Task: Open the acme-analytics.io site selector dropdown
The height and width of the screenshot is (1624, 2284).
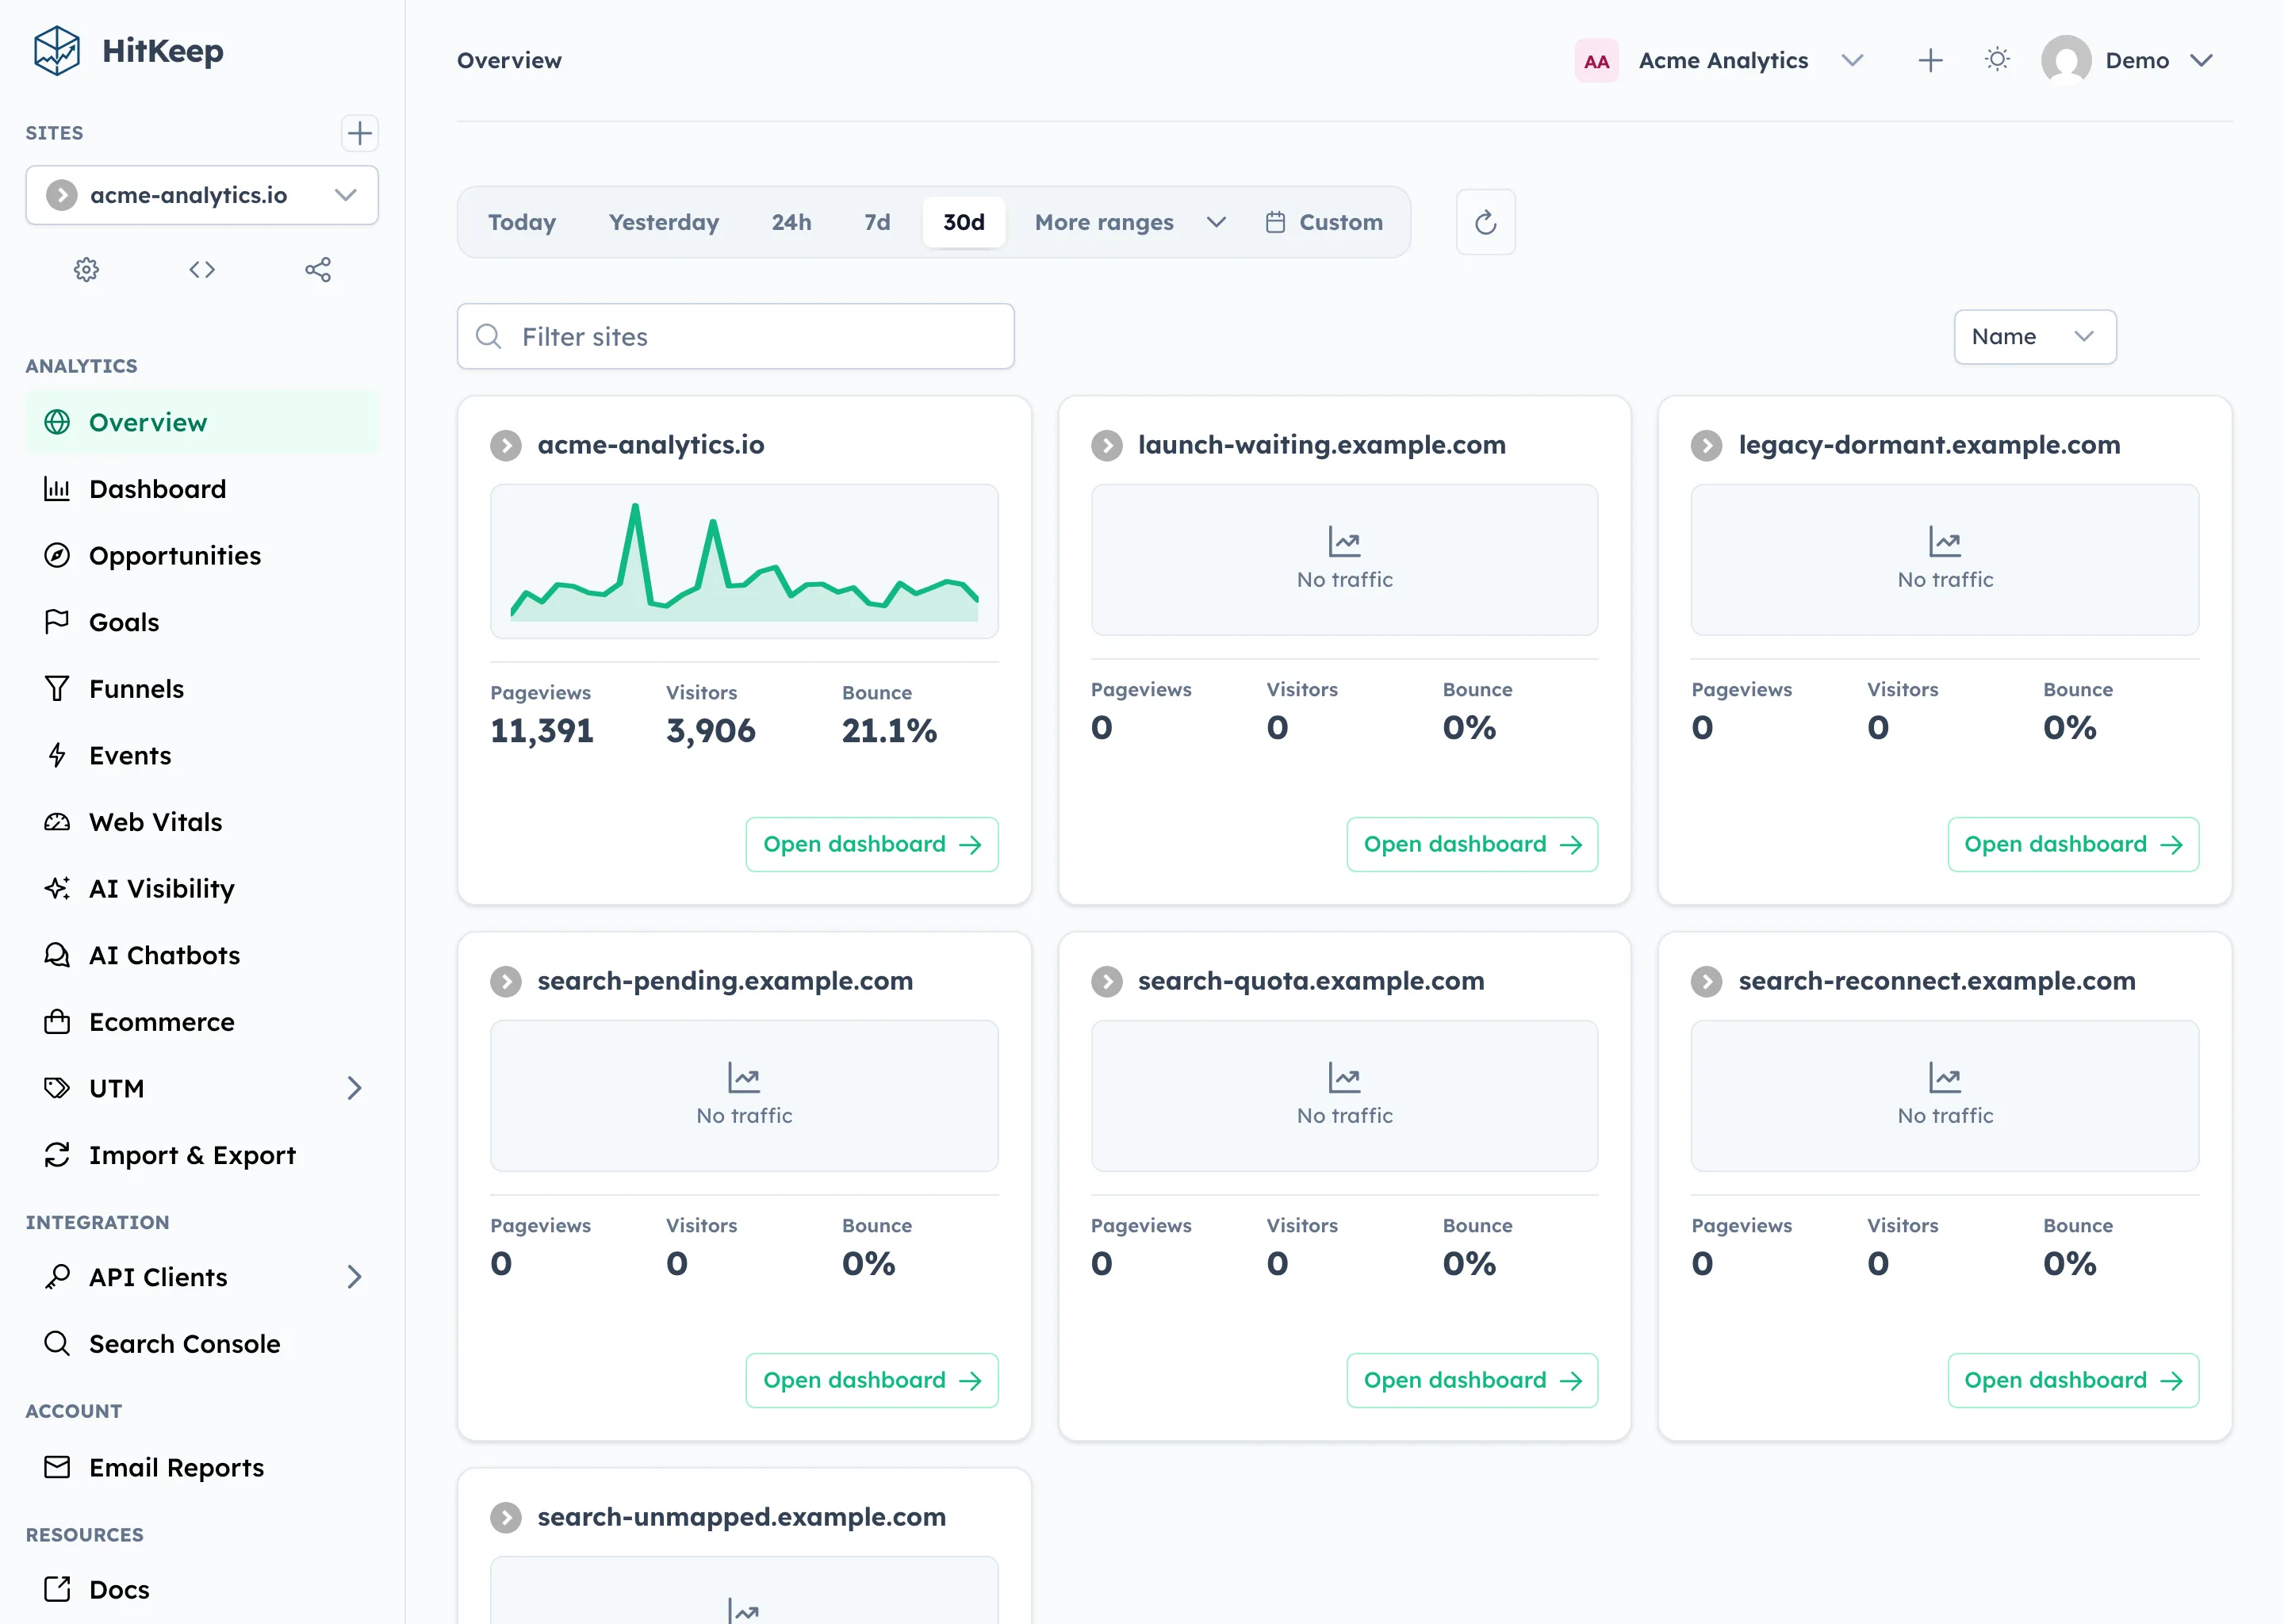Action: (202, 195)
